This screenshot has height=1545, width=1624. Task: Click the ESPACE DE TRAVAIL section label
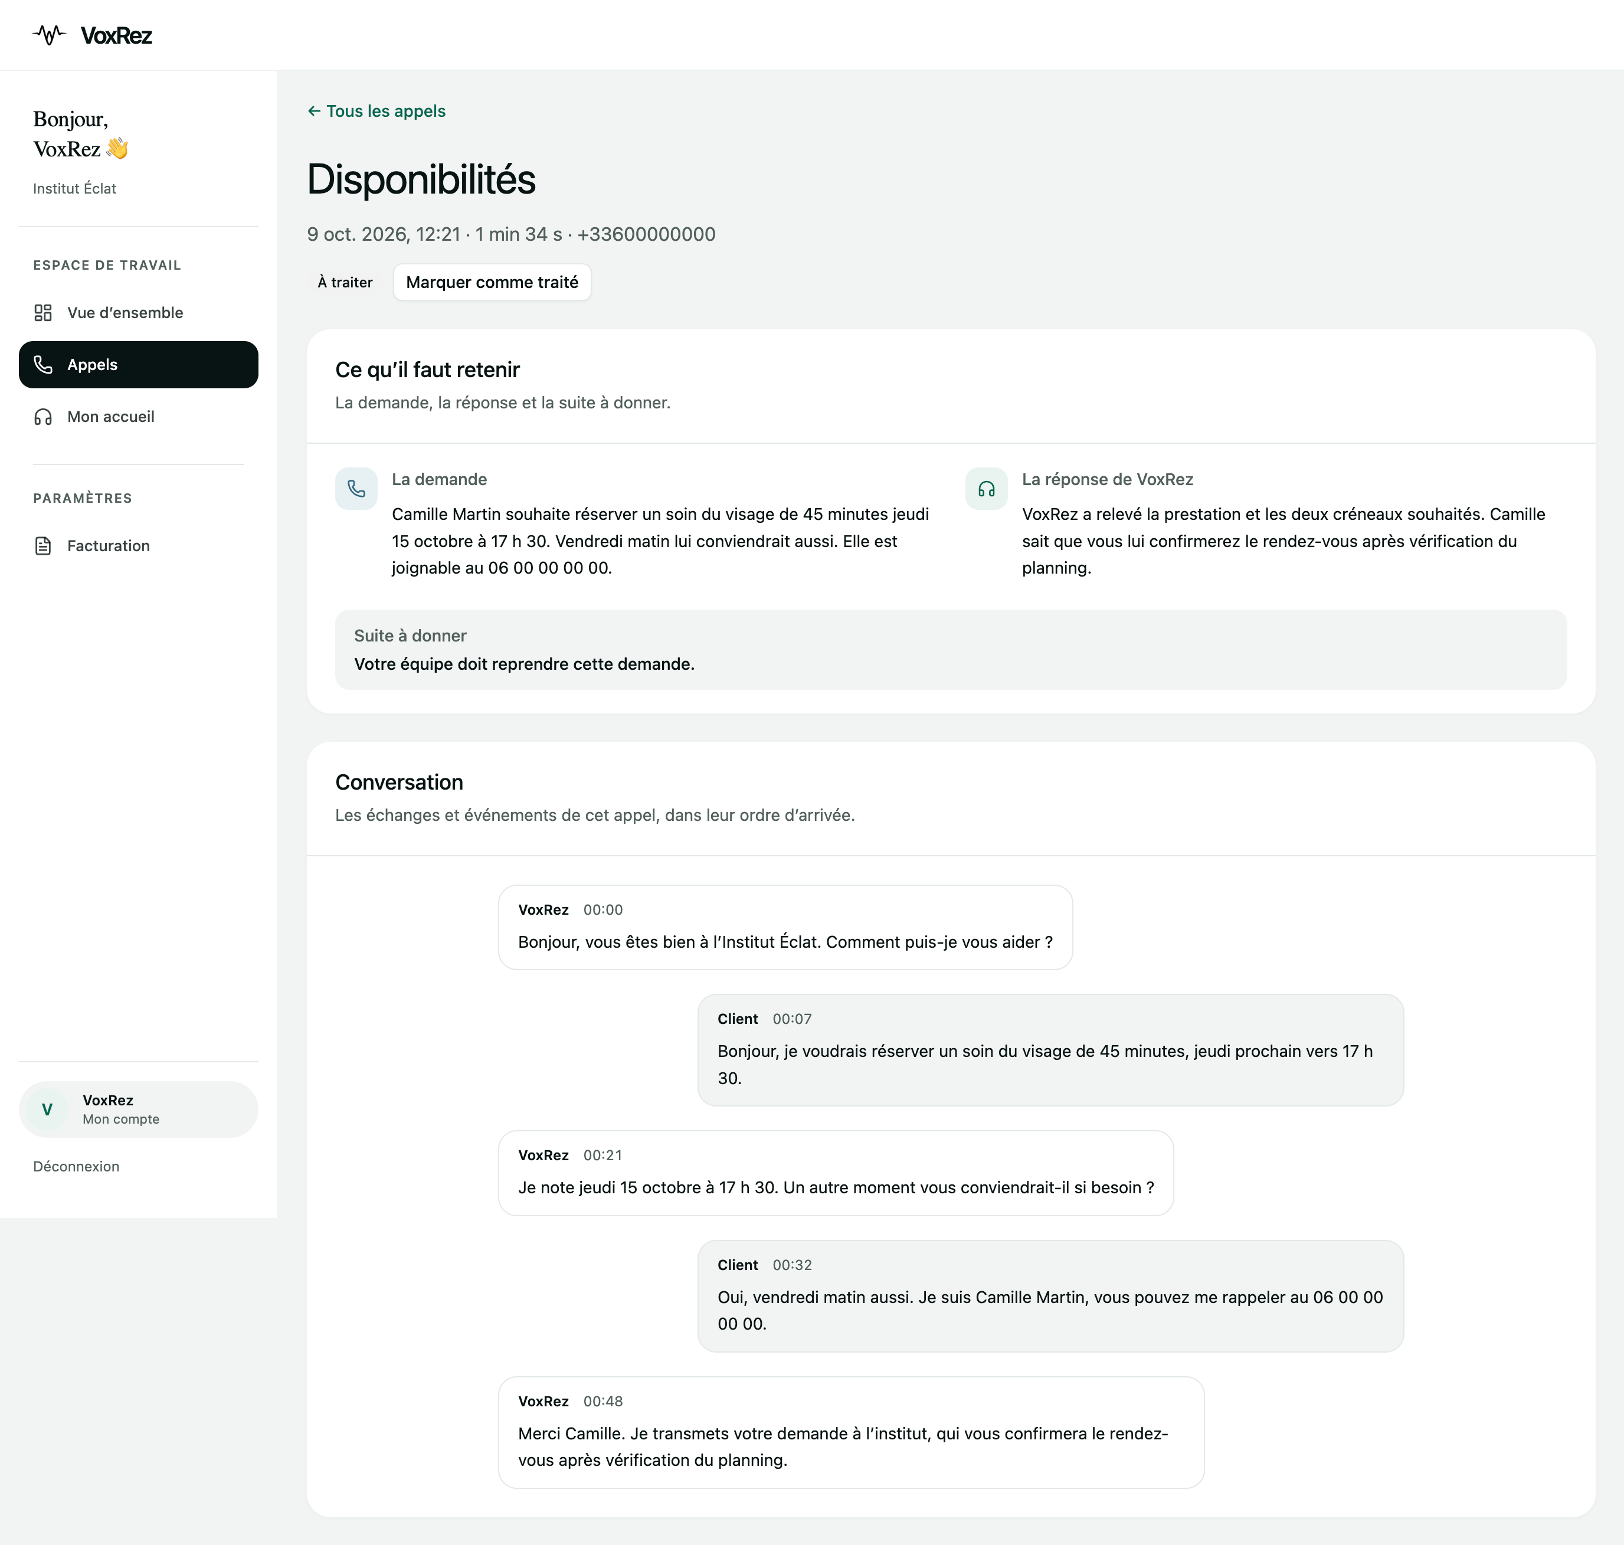[x=107, y=265]
